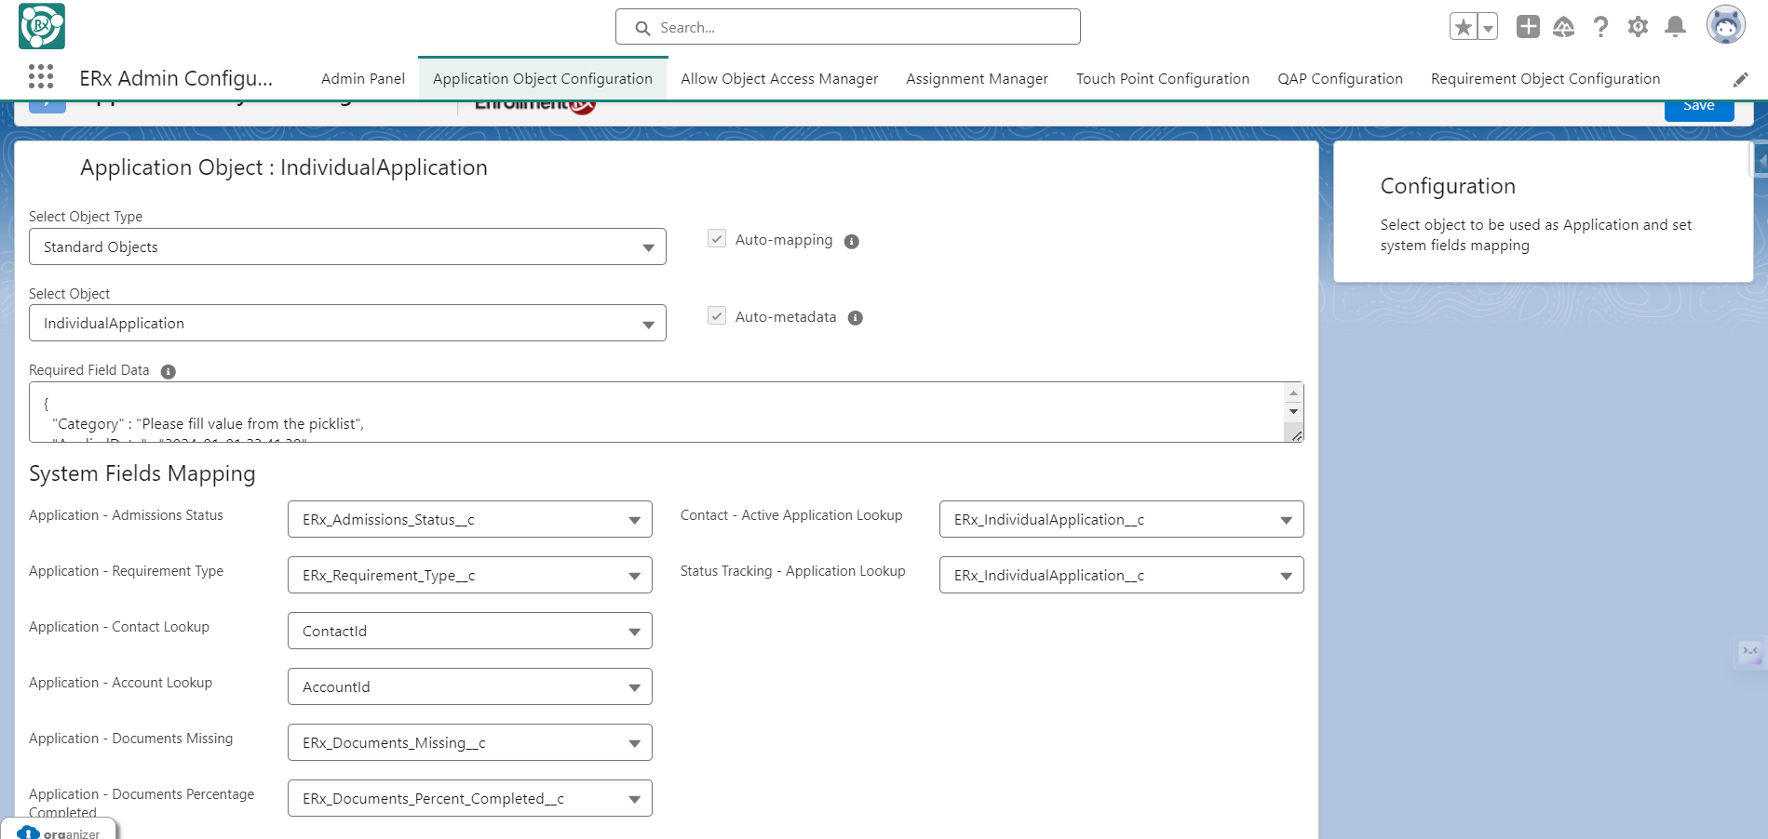Expand the Status Tracking - Application Lookup dropdown
The width and height of the screenshot is (1768, 839).
coord(1121,576)
